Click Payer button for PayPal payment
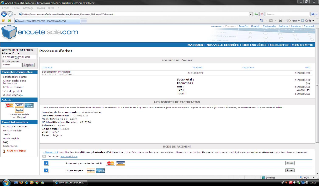Image resolution: width=319 pixels, height=186 pixels. coord(290,171)
